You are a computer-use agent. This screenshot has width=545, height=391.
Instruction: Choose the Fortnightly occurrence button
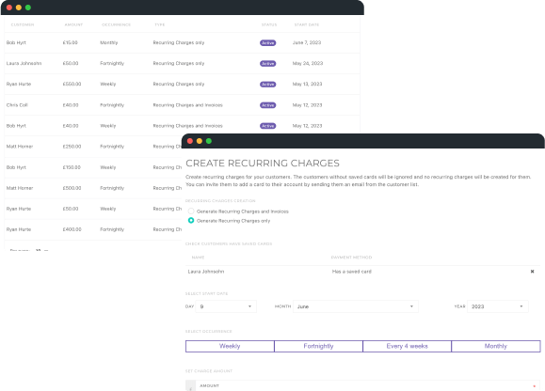318,346
